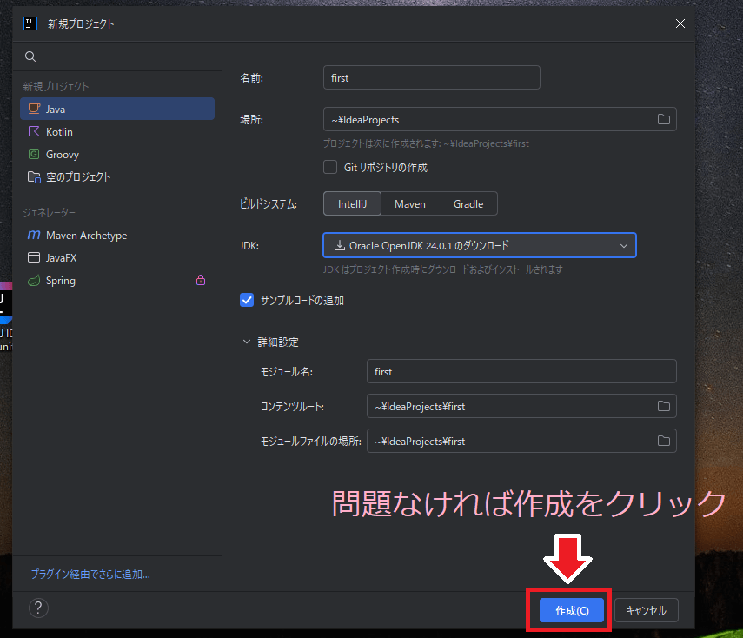This screenshot has height=638, width=743.
Task: Collapse the 詳細設定 section
Action: pyautogui.click(x=247, y=342)
